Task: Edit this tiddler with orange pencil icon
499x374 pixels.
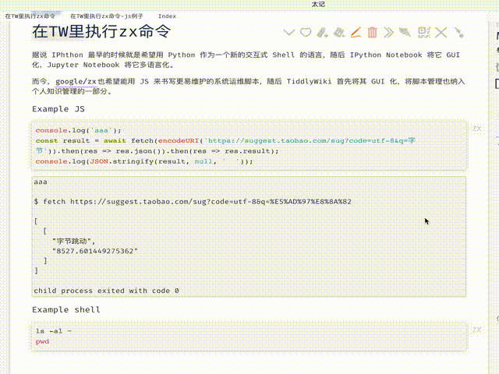Action: pos(356,33)
